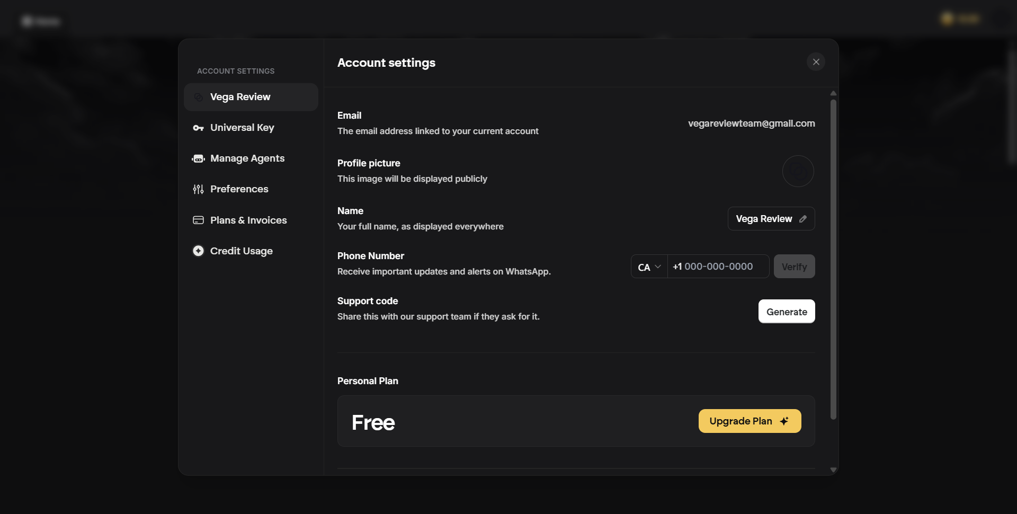Viewport: 1017px width, 514px height.
Task: Click the Account settings title
Action: coord(386,63)
